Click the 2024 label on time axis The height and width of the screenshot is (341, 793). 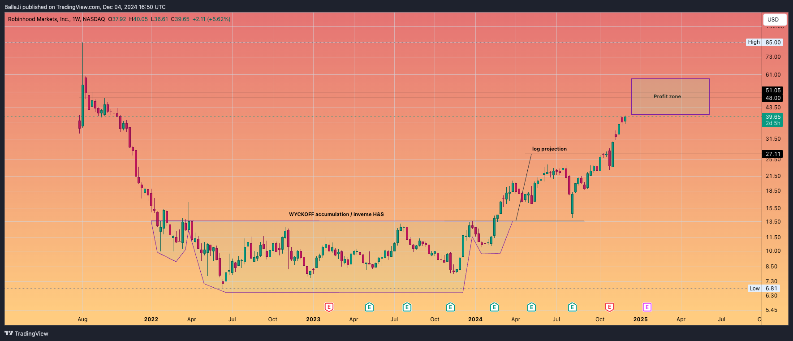pos(475,319)
